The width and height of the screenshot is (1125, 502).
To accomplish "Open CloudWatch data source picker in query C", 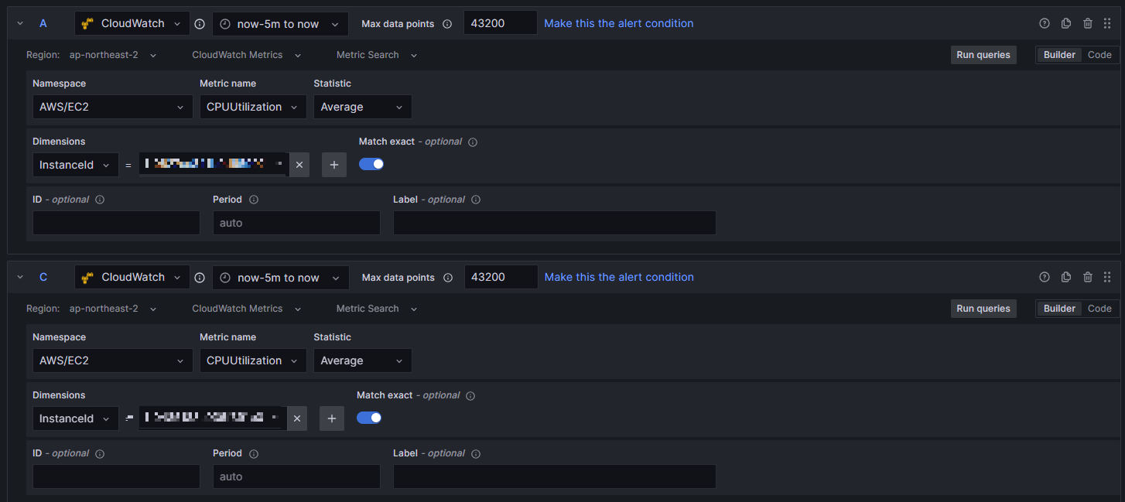I will point(132,278).
